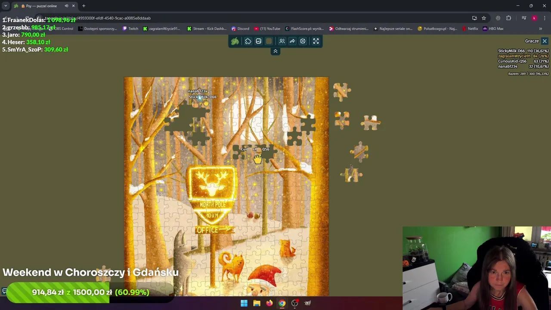Open the Discord bookmark
Screen dimensions: 551x310
[x=240, y=28]
